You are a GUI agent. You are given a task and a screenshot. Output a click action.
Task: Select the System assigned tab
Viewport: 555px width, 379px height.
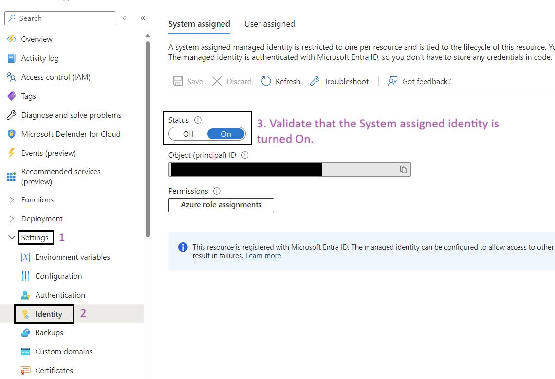[199, 24]
